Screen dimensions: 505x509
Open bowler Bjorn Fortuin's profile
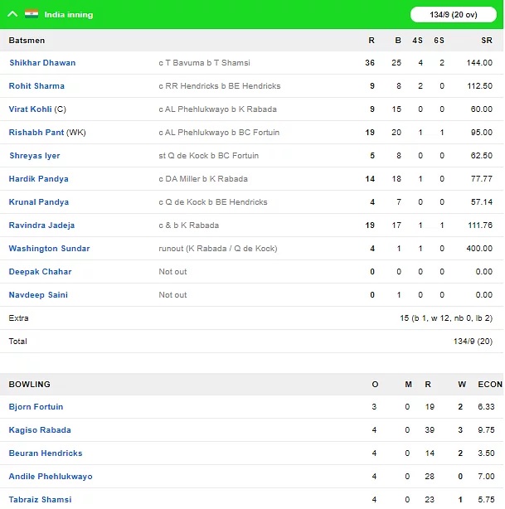[36, 407]
